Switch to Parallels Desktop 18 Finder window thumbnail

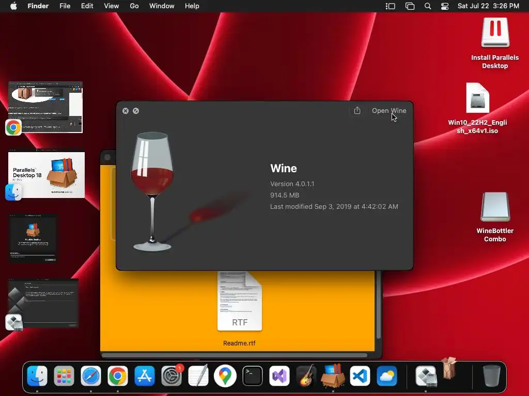(x=46, y=174)
